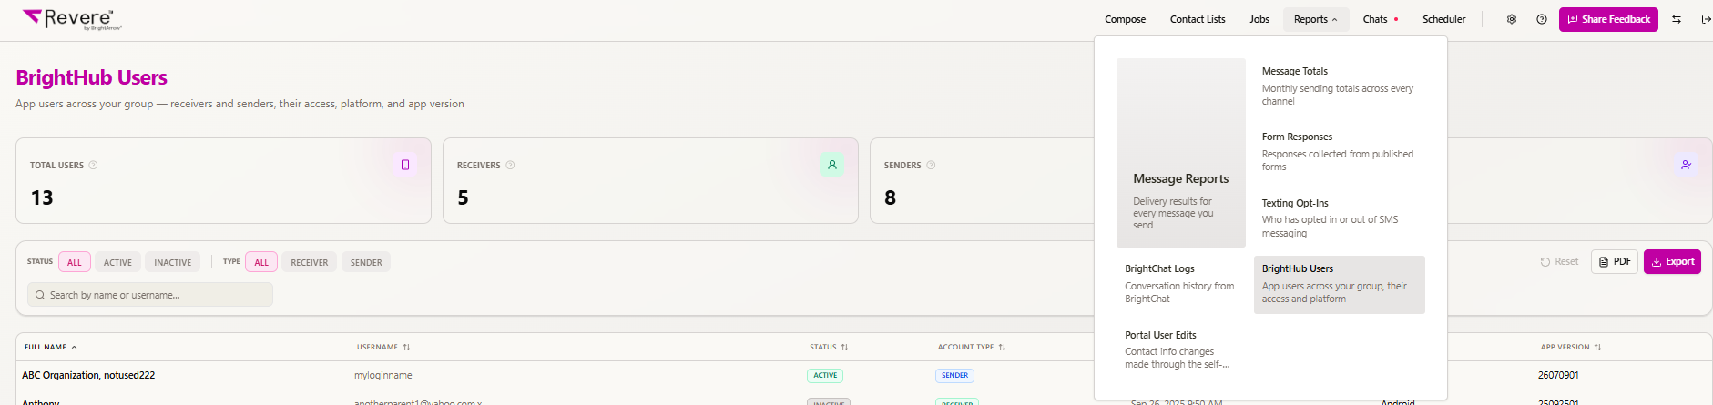Select Message Reports in the Reports menu
Screen dimensions: 1713x405
[1181, 153]
